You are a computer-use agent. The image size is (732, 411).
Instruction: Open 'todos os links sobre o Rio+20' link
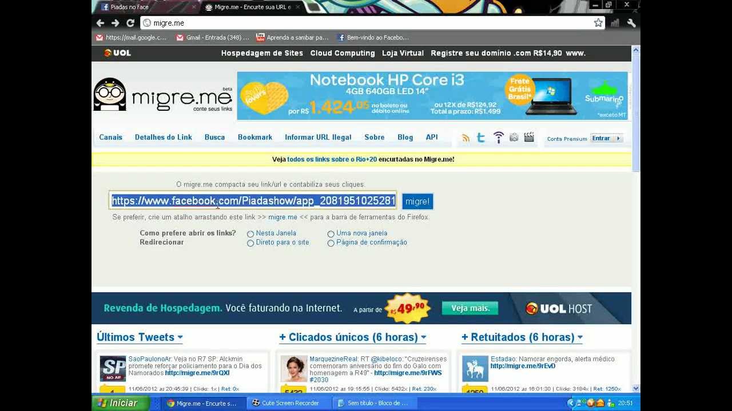coord(332,159)
